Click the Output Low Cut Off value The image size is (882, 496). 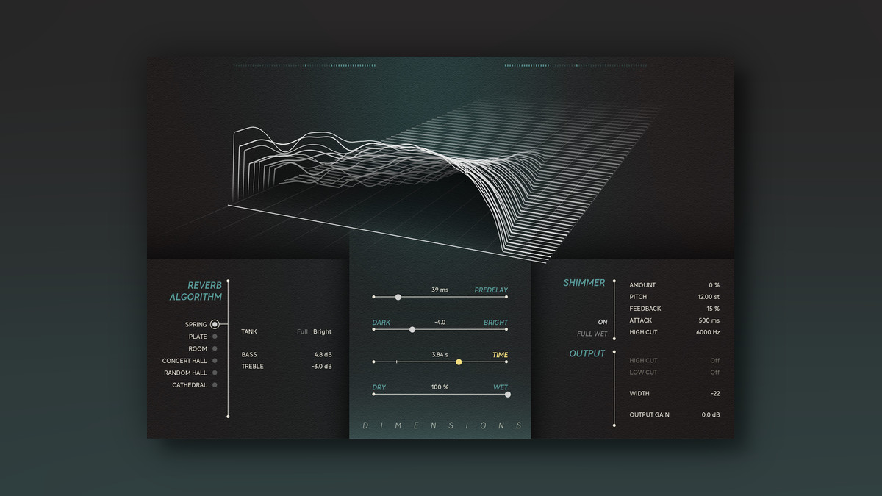[715, 372]
